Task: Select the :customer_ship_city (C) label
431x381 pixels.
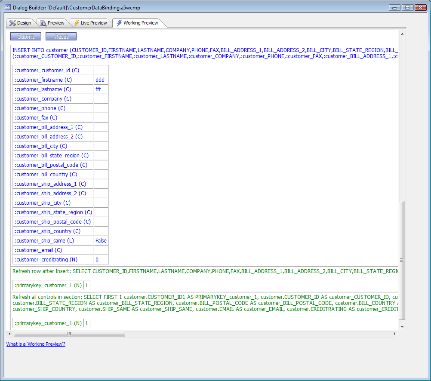Action: [x=43, y=203]
